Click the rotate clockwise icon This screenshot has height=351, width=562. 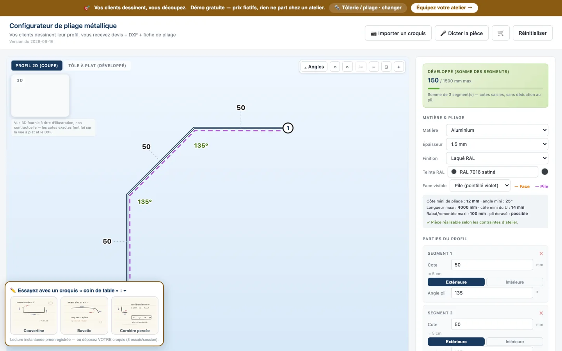[x=347, y=67]
